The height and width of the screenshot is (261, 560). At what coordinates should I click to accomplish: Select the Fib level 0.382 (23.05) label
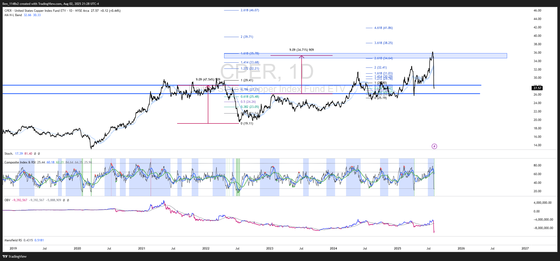(x=250, y=107)
